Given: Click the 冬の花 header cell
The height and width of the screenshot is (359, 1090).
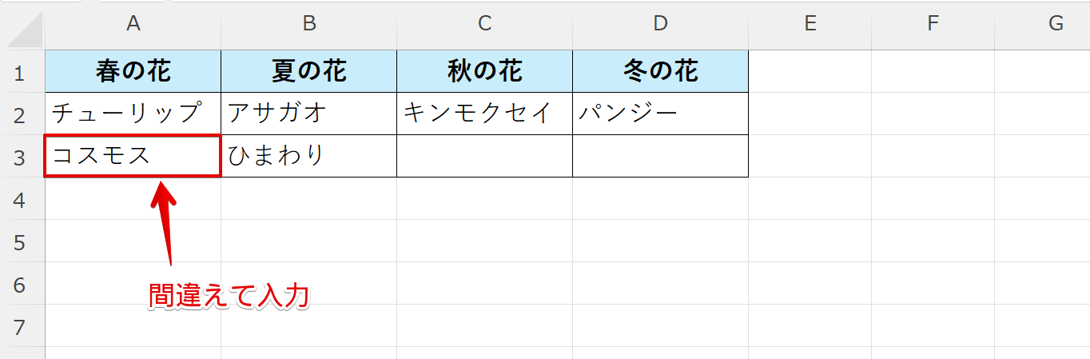Looking at the screenshot, I should click(660, 72).
